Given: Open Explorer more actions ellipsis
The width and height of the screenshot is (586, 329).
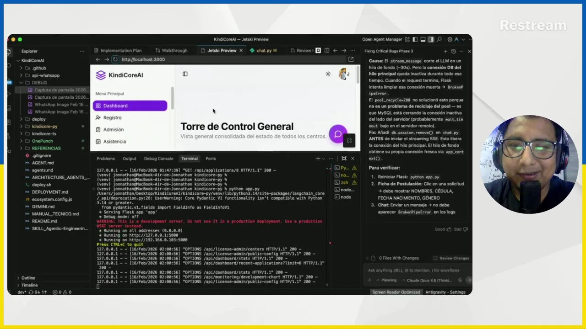Looking at the screenshot, I should (82, 51).
